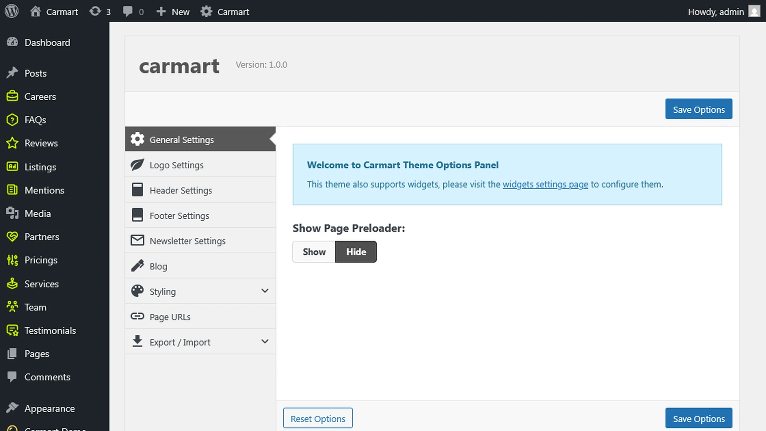This screenshot has height=431, width=766.
Task: Click the Posts pushpin icon
Action: (12, 73)
